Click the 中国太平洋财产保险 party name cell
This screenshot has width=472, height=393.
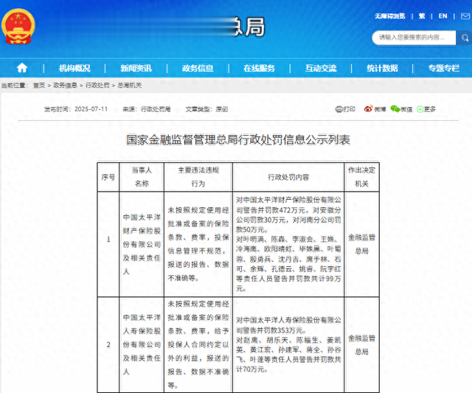click(x=142, y=244)
